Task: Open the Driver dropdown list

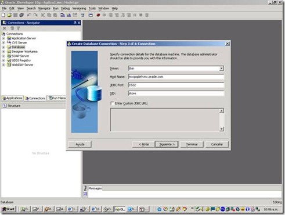Action: click(221, 69)
